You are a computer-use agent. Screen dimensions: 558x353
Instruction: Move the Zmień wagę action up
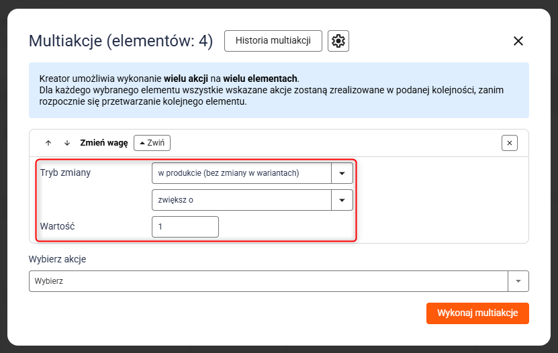[x=48, y=143]
